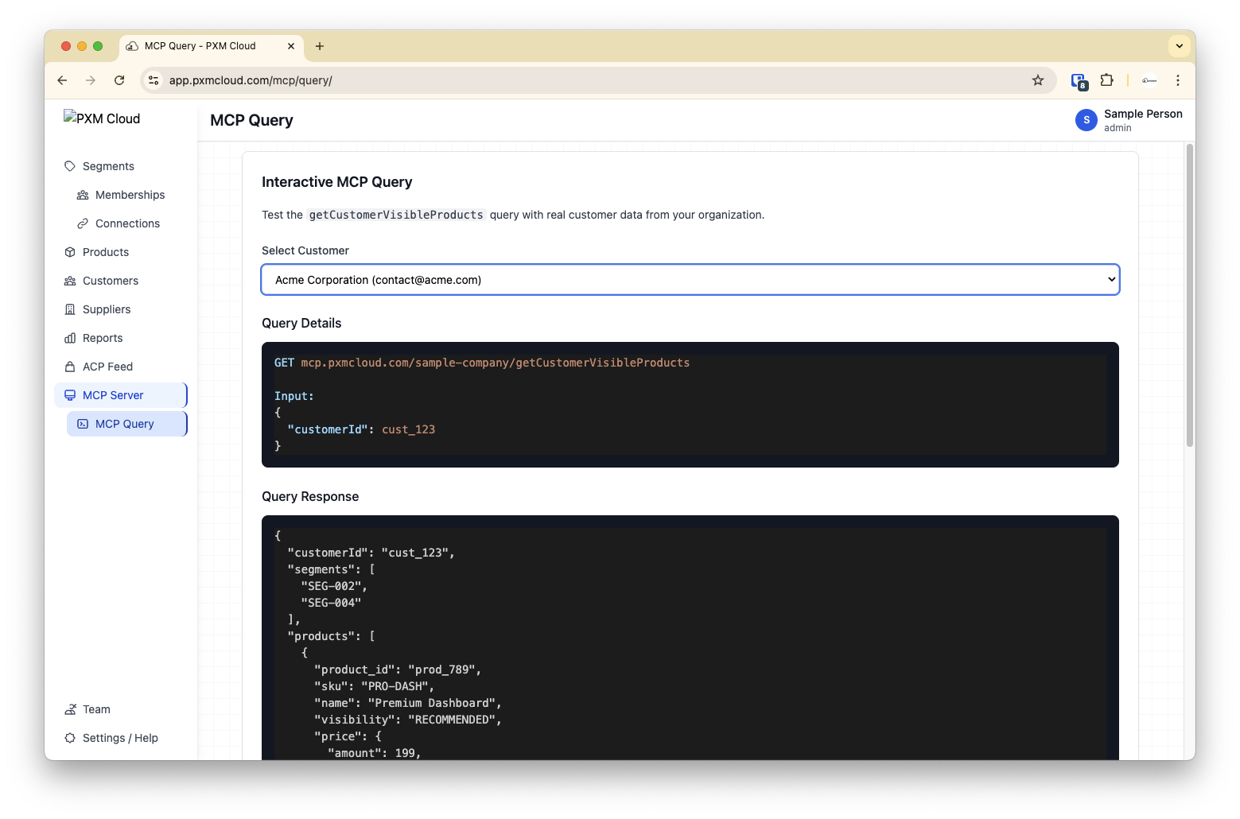The image size is (1240, 819).
Task: Click the MCP Query terminal icon
Action: pos(83,424)
